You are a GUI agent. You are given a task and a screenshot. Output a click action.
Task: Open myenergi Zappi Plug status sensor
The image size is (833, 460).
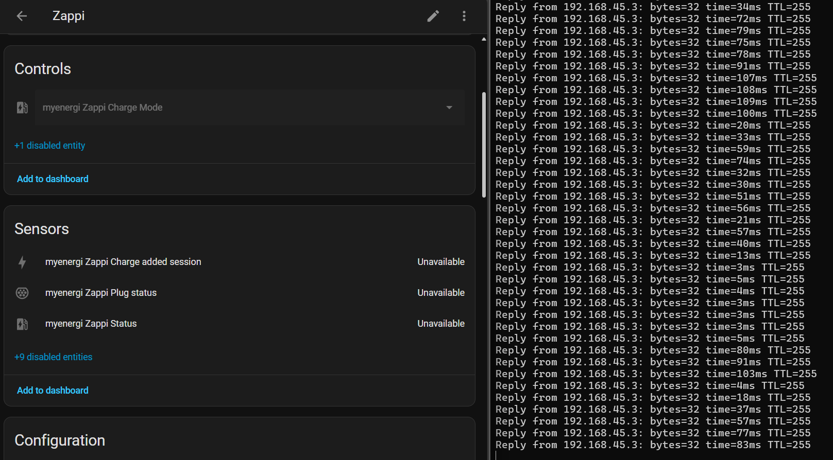[x=101, y=293]
